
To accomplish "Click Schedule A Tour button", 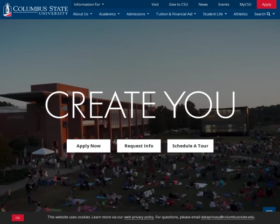I will (190, 146).
